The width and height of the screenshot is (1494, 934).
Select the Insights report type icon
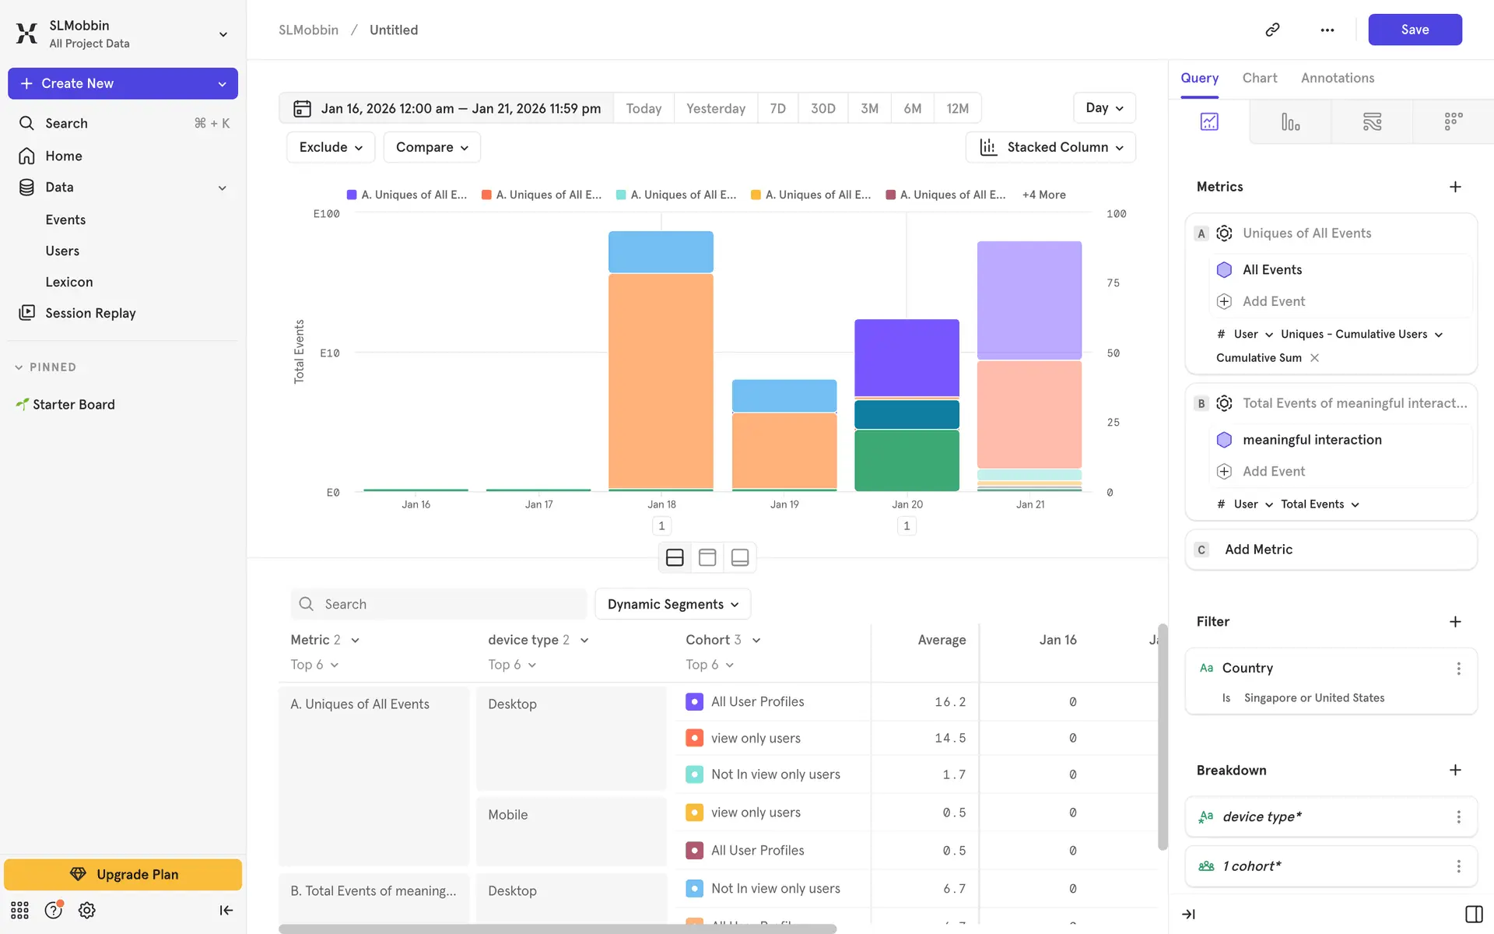[1209, 121]
